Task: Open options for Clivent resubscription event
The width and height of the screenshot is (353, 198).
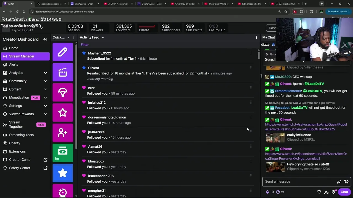Action: [251, 68]
